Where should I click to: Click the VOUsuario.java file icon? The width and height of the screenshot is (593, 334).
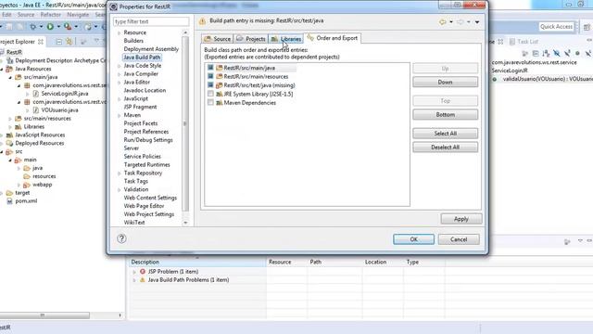point(36,109)
